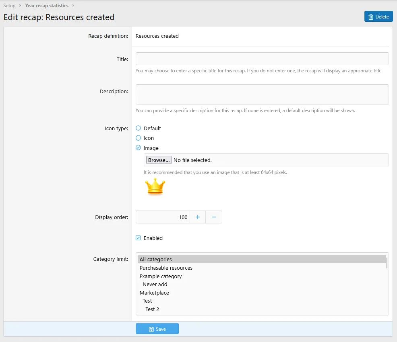Viewport: 397px width, 342px height.
Task: Select Purchasable resources category
Action: tap(166, 268)
